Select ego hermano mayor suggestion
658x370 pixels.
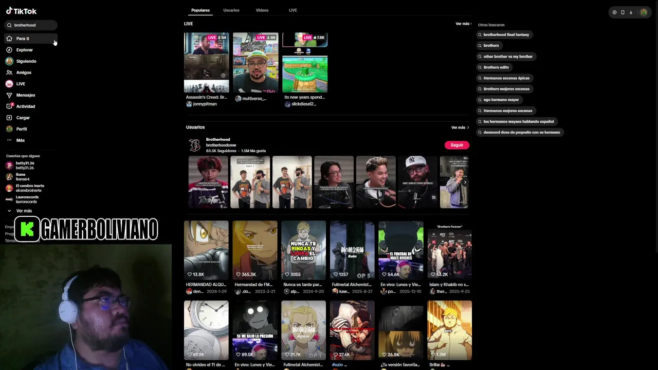point(499,100)
